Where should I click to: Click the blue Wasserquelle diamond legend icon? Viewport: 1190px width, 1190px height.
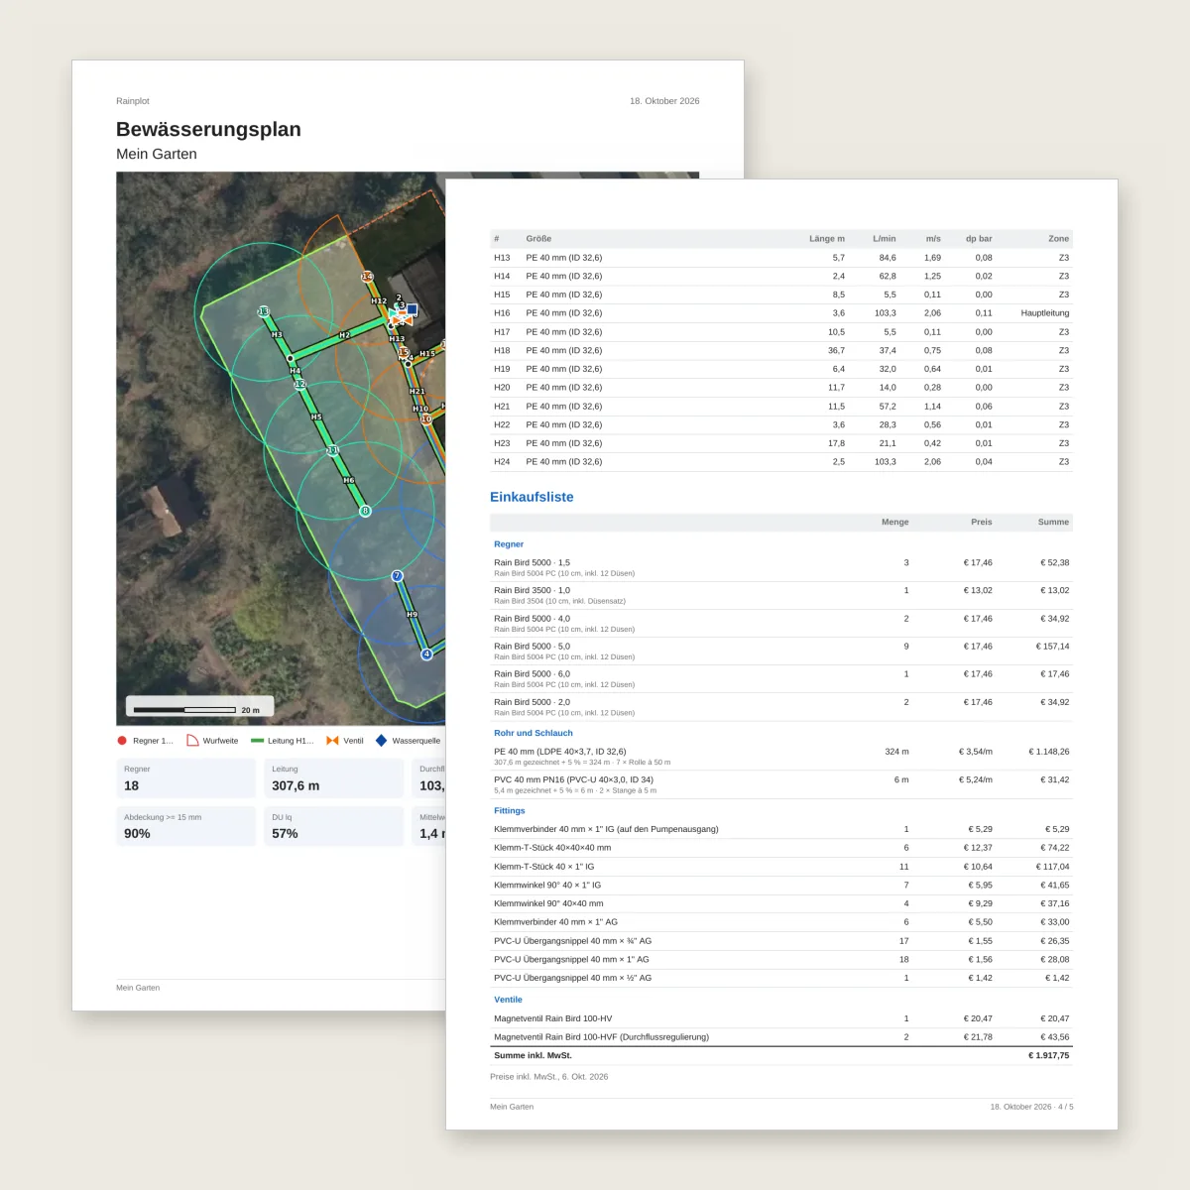pyautogui.click(x=382, y=741)
